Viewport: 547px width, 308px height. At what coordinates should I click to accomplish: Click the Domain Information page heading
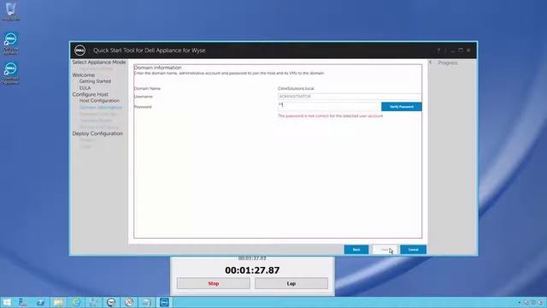157,68
